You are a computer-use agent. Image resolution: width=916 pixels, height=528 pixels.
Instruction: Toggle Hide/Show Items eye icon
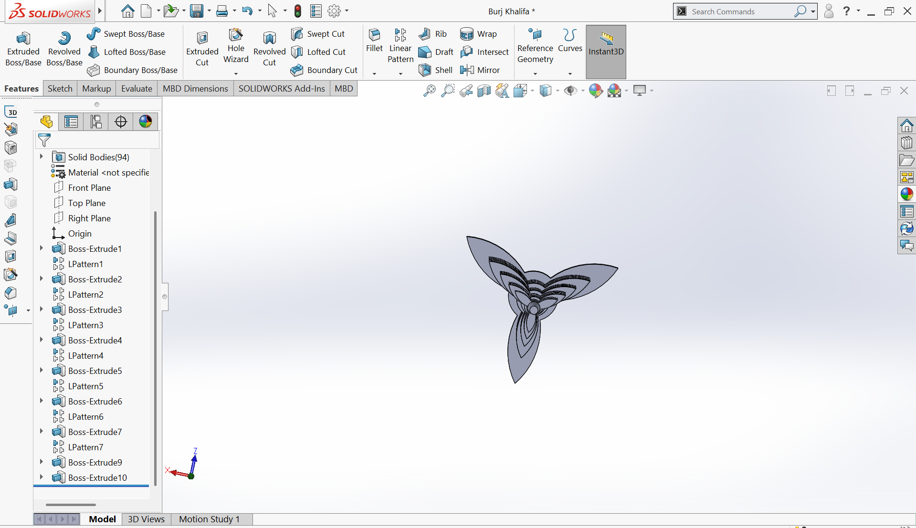pos(570,91)
